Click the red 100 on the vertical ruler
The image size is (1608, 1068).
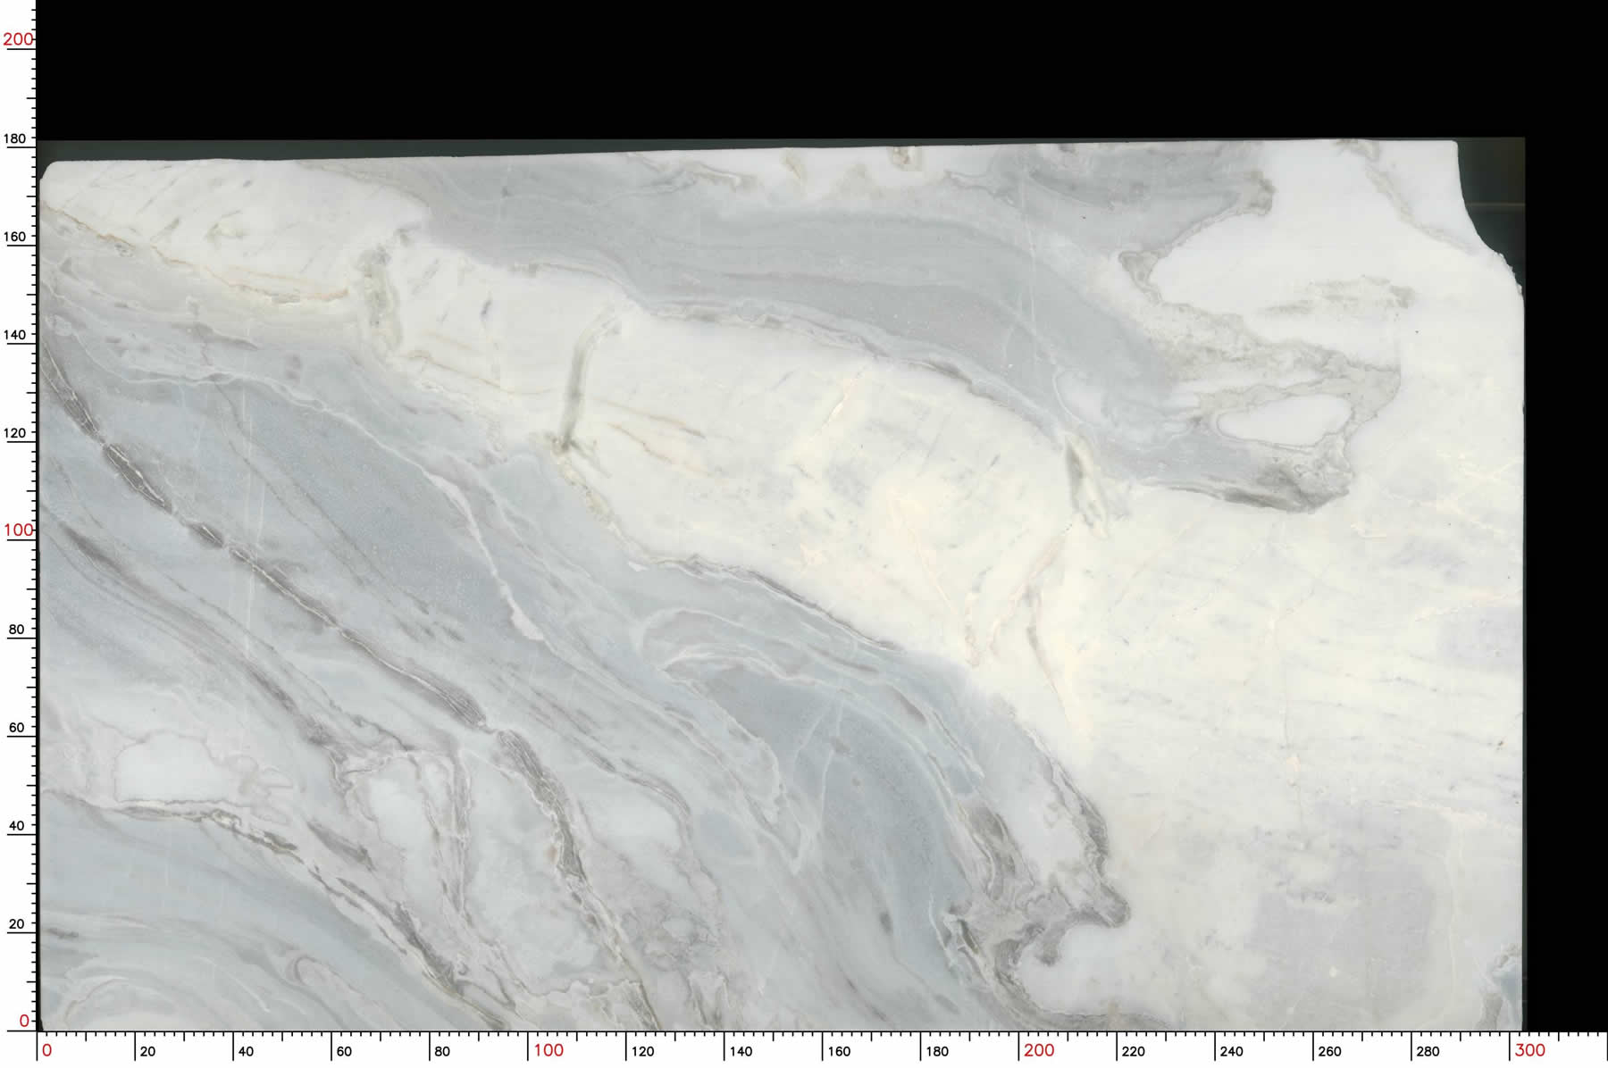click(17, 530)
